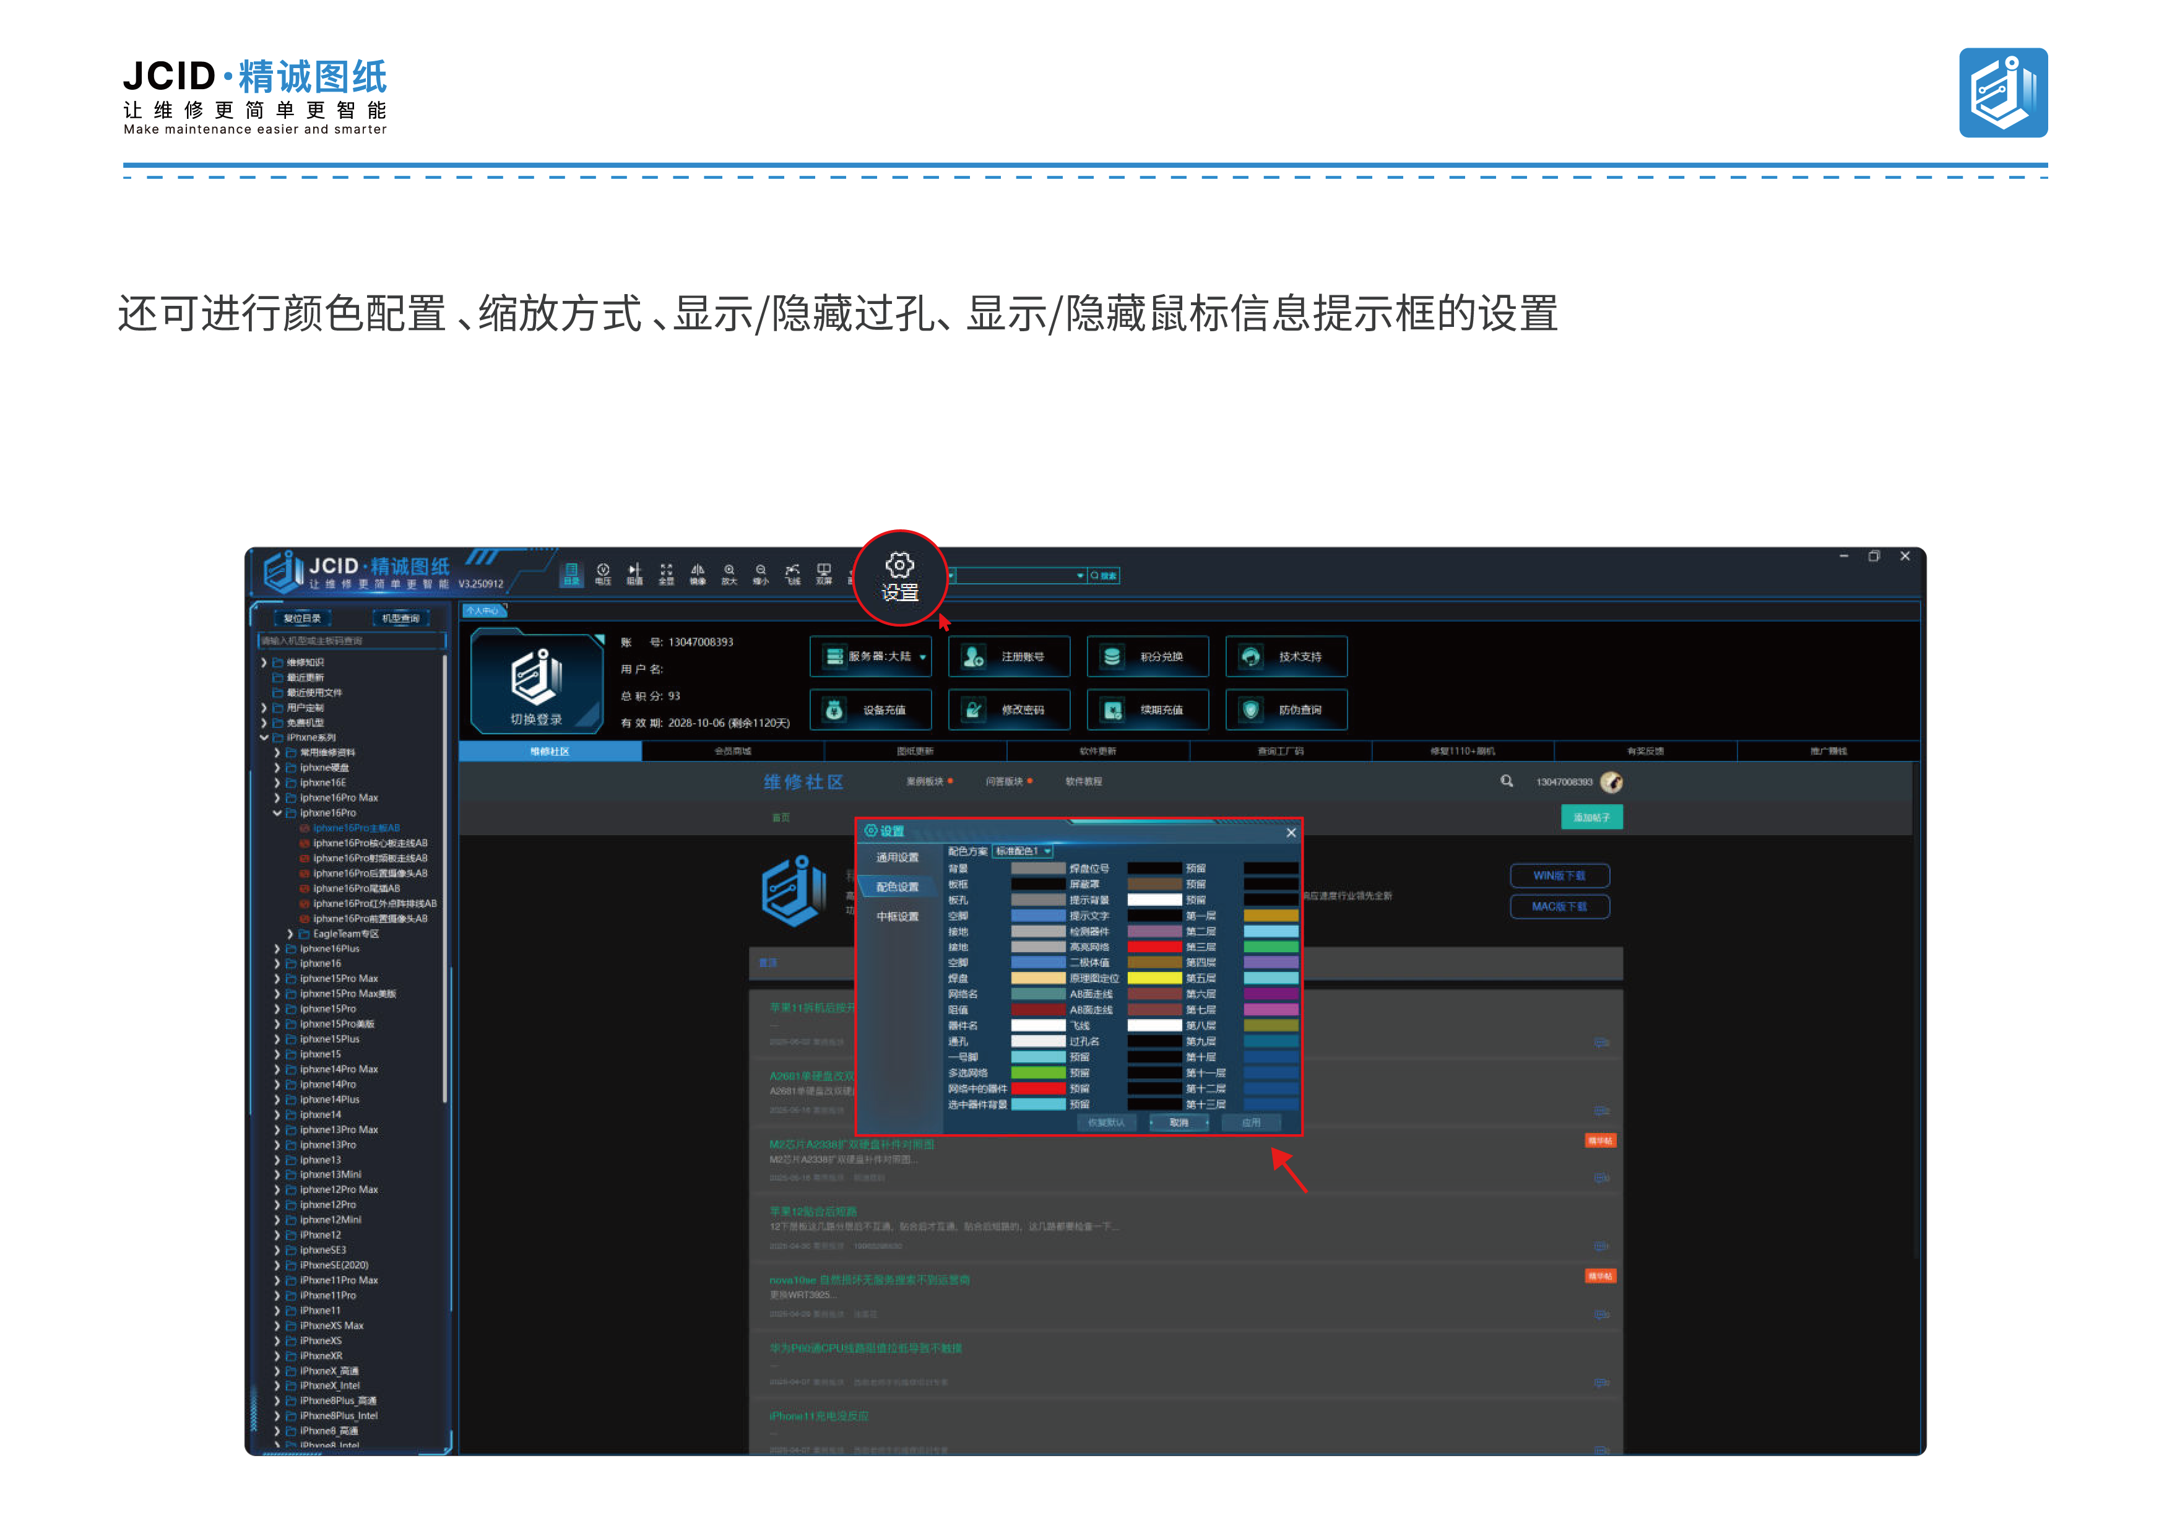Open Iphxne16Pro尾插AB file in tree
The image size is (2172, 1536).
pos(356,888)
